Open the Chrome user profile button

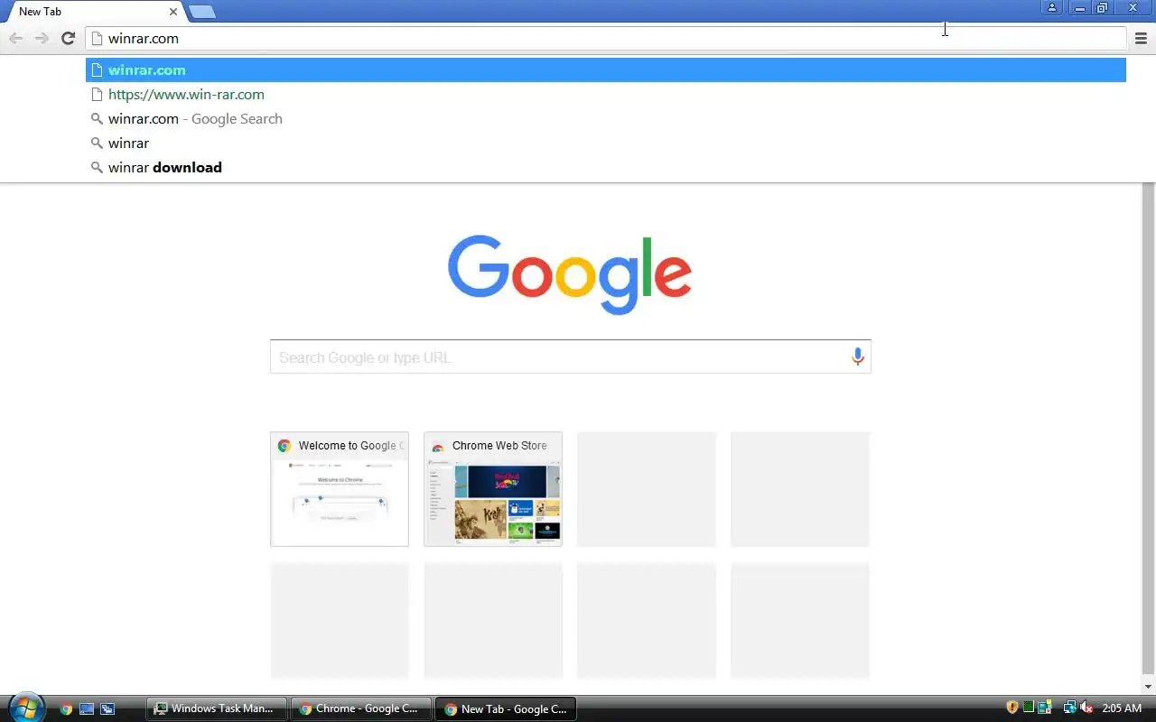tap(1052, 8)
